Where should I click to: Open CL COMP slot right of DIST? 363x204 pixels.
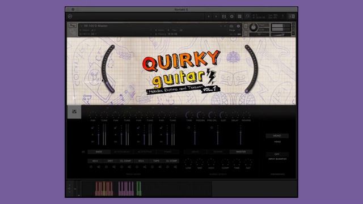(x=125, y=161)
